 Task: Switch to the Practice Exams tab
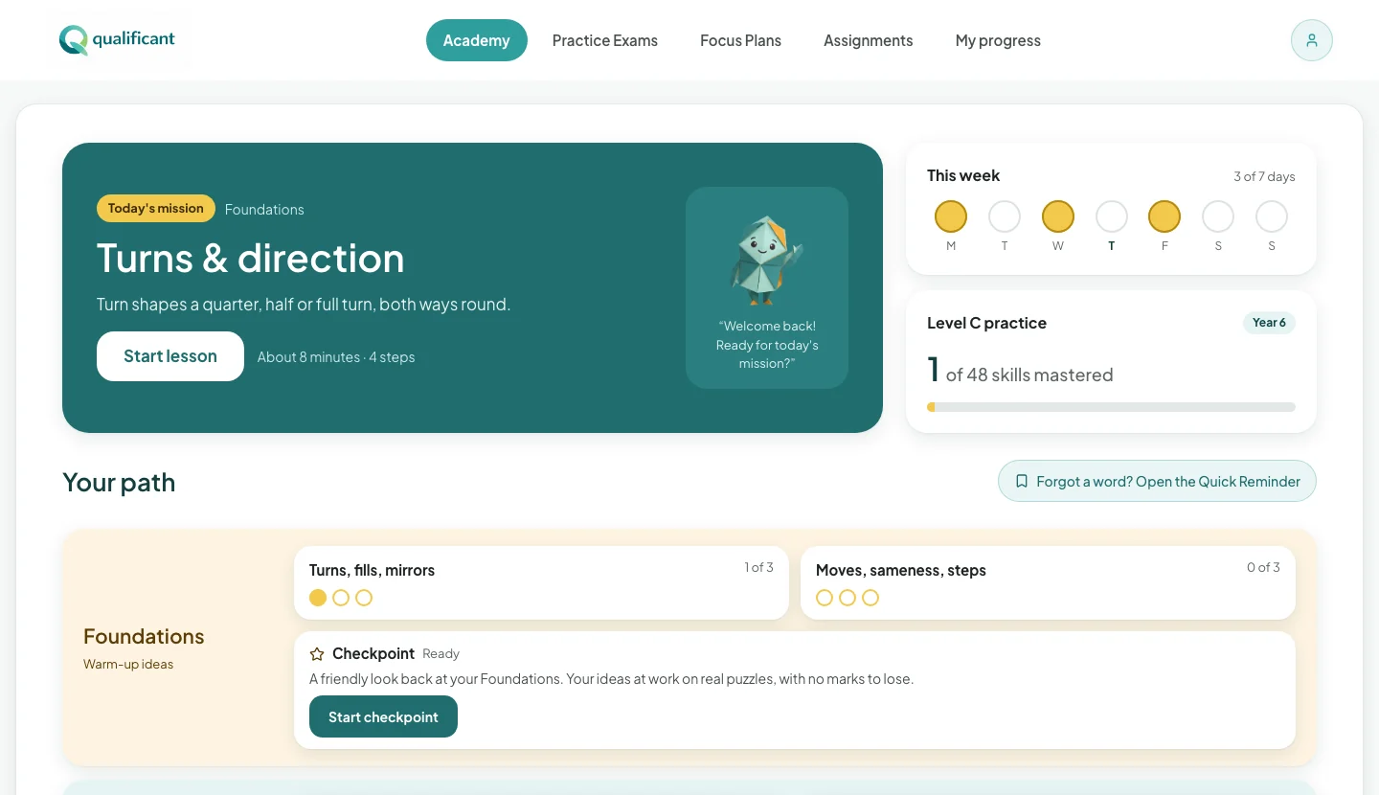[605, 40]
